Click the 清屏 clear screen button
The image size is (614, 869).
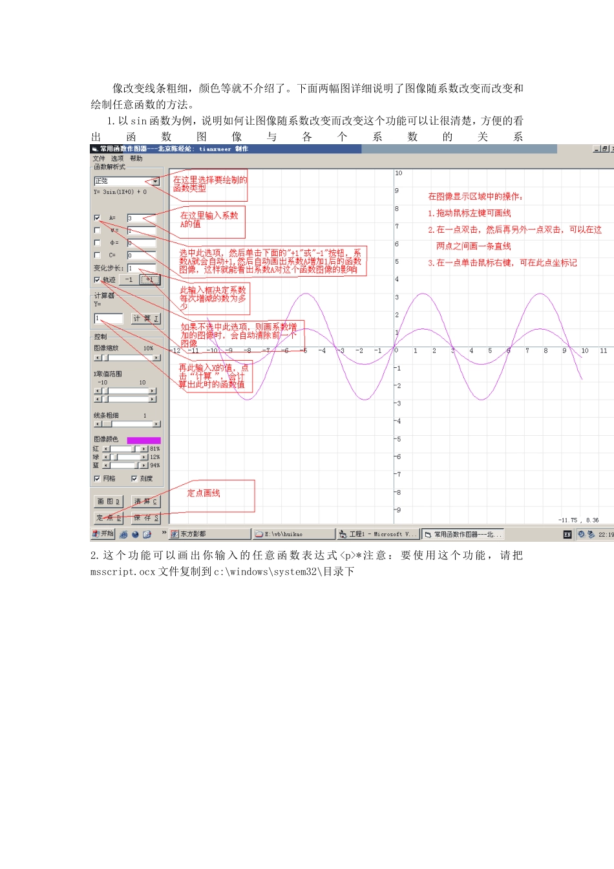(145, 502)
